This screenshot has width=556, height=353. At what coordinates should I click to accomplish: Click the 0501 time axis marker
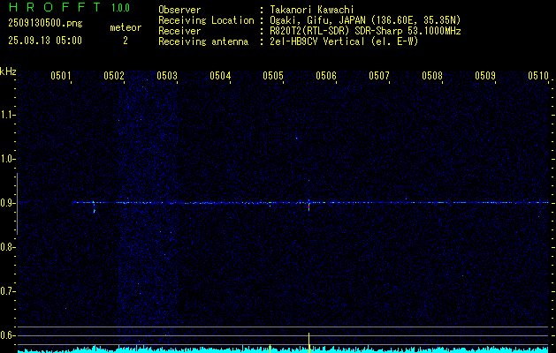(61, 75)
